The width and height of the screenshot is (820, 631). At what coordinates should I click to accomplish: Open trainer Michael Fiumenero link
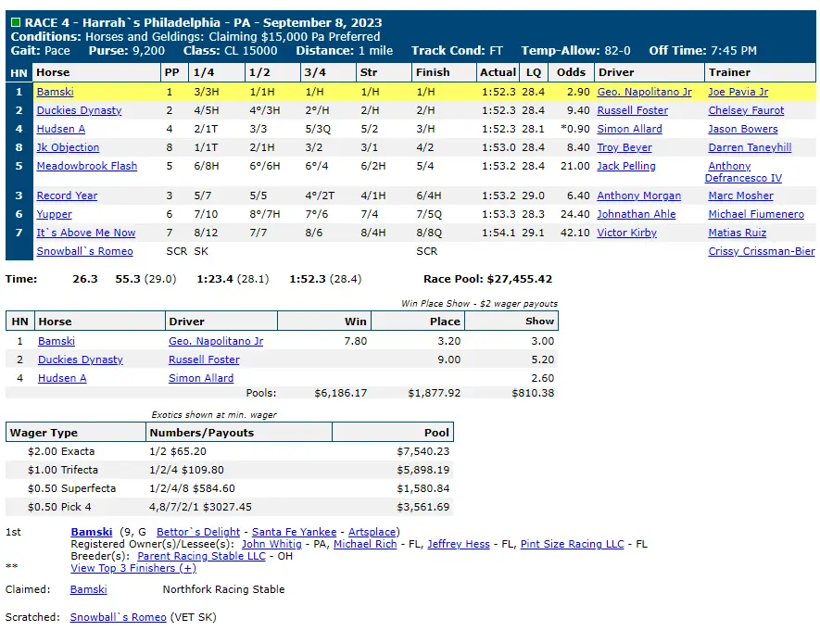756,214
